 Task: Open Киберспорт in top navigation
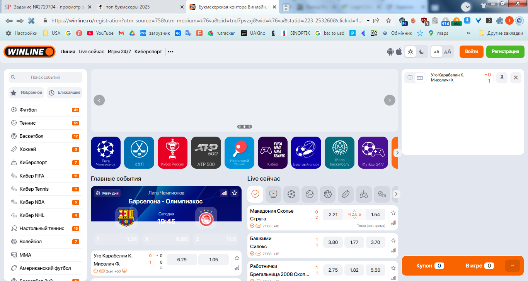148,52
